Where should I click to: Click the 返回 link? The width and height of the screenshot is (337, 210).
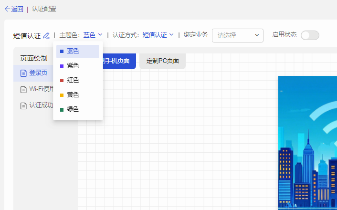[x=17, y=9]
